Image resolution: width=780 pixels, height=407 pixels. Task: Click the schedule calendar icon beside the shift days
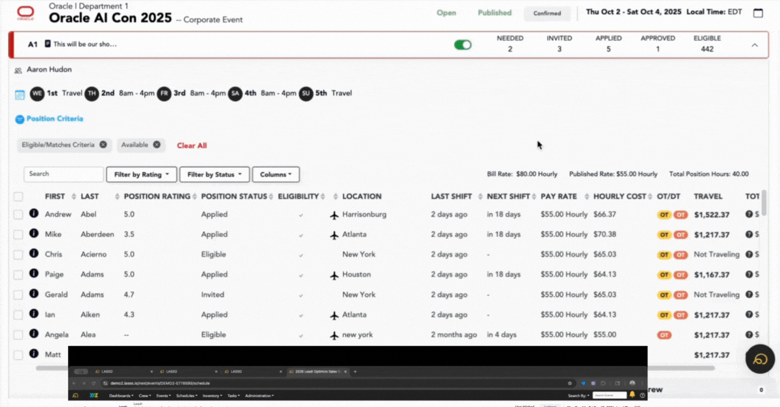tap(19, 95)
